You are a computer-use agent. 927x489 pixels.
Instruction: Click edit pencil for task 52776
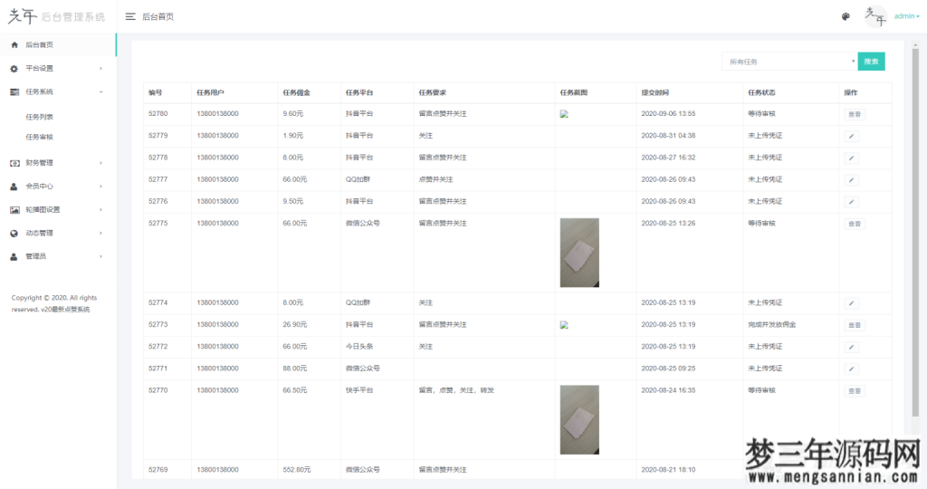(851, 202)
